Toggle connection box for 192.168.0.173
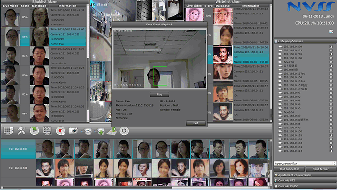Image resolution: width=337 pixels, height=190 pixels. coord(331,51)
